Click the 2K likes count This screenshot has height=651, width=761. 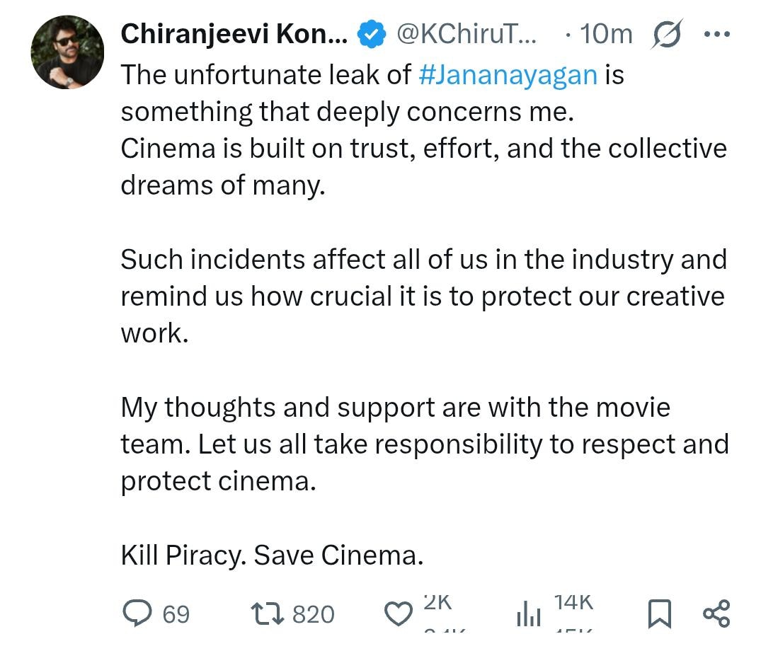(x=437, y=603)
